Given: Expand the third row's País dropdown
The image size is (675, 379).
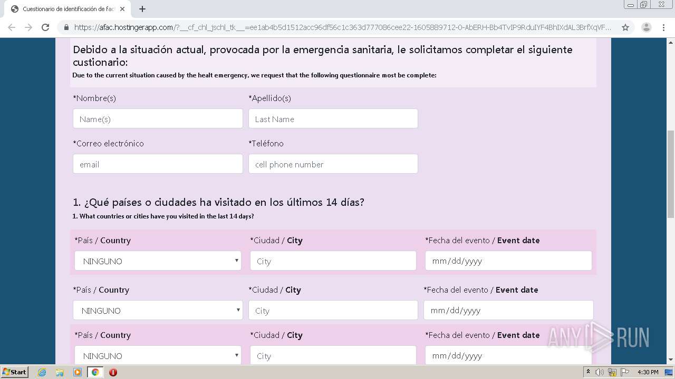Looking at the screenshot, I should [158, 355].
